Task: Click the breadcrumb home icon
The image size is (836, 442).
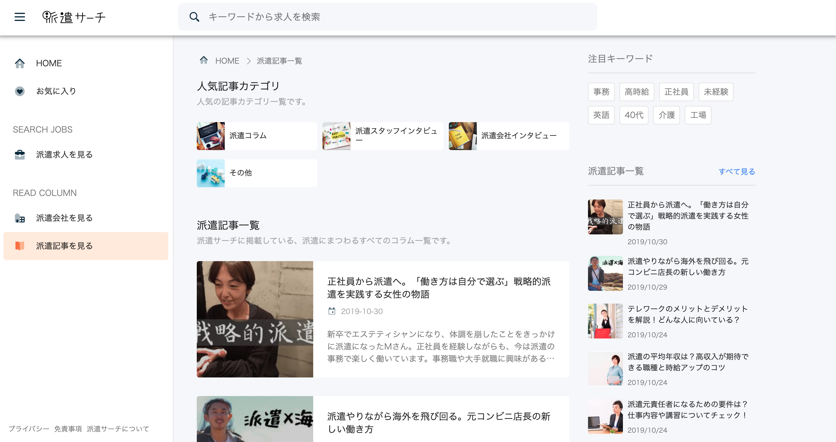Action: [203, 60]
